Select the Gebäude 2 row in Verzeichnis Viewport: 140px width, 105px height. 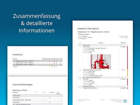(37, 63)
